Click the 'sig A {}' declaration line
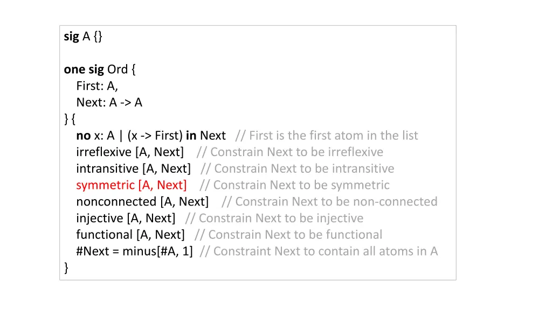Image resolution: width=552 pixels, height=310 pixels. (83, 36)
